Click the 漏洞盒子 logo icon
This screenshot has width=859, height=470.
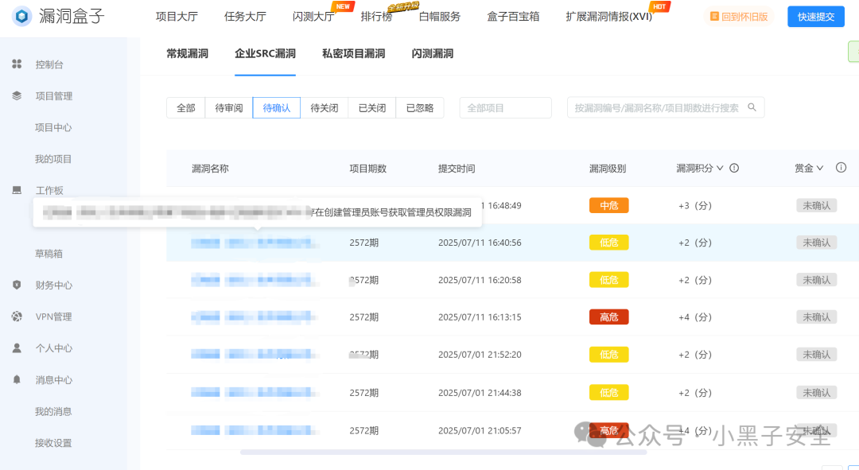coord(22,17)
